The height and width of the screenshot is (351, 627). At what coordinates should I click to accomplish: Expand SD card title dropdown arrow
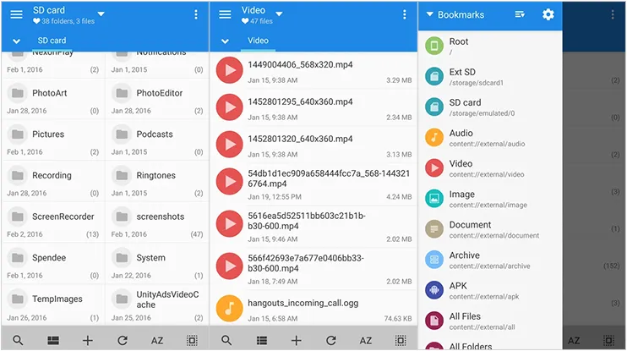pyautogui.click(x=101, y=14)
